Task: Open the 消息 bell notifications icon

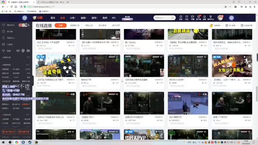Action: (204, 18)
